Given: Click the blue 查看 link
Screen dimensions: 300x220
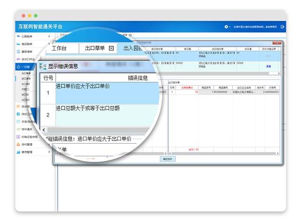Looking at the screenshot, I should [269, 66].
